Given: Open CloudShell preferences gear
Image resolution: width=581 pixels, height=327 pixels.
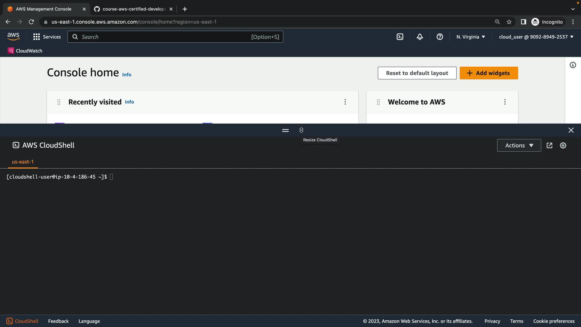Looking at the screenshot, I should pos(563,145).
